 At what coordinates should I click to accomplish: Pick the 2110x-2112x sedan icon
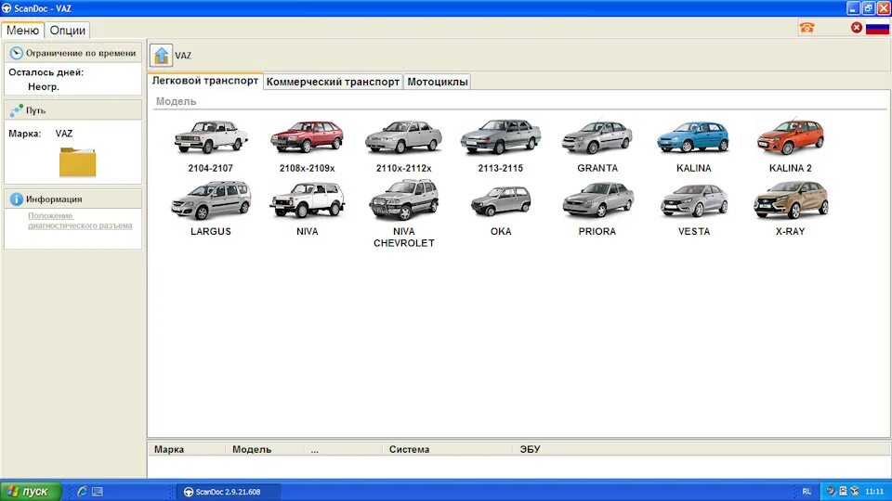coord(403,137)
